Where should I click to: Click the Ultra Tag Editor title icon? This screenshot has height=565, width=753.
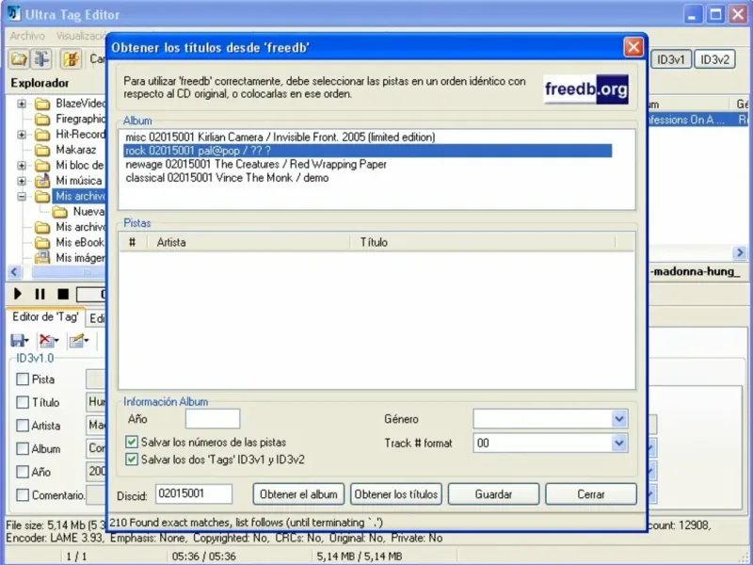click(14, 13)
